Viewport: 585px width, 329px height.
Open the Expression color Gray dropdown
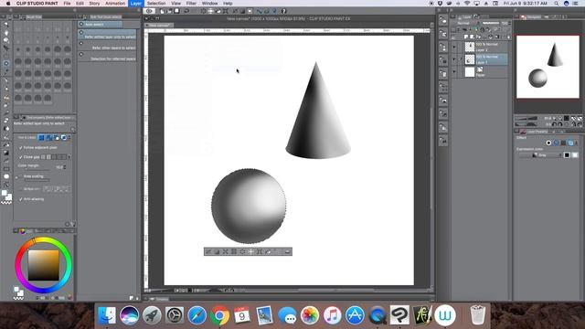540,154
